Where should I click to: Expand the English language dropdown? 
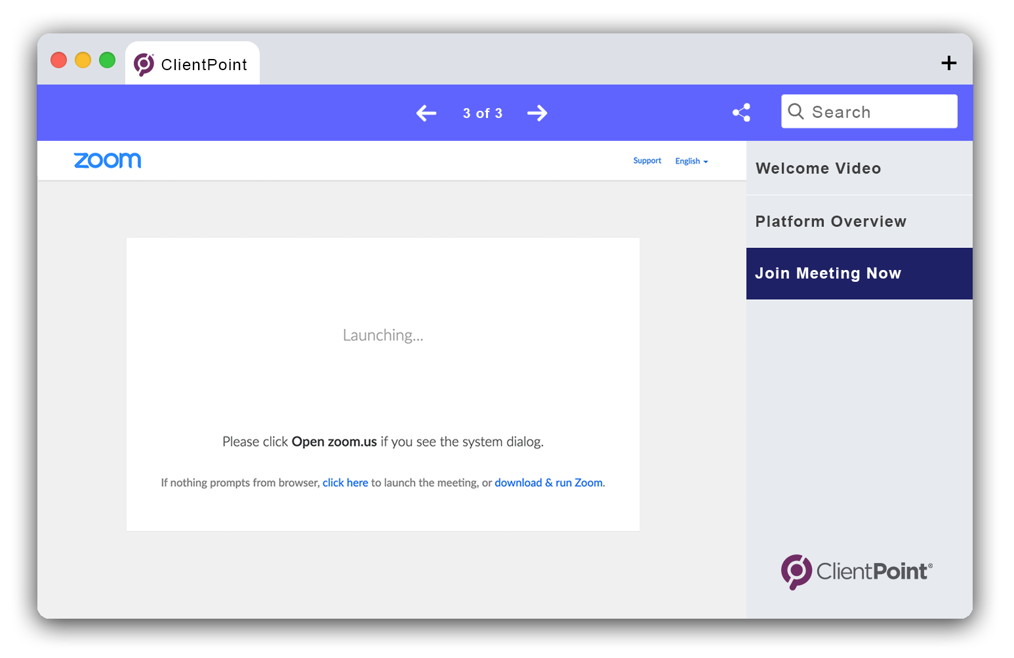[x=691, y=161]
